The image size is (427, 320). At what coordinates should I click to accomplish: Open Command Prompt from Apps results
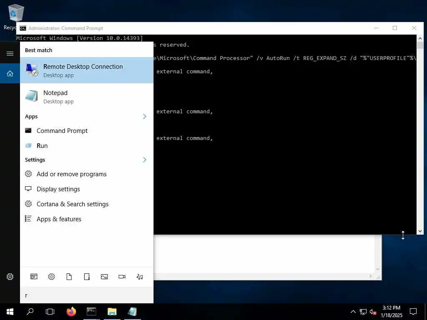pyautogui.click(x=87, y=131)
